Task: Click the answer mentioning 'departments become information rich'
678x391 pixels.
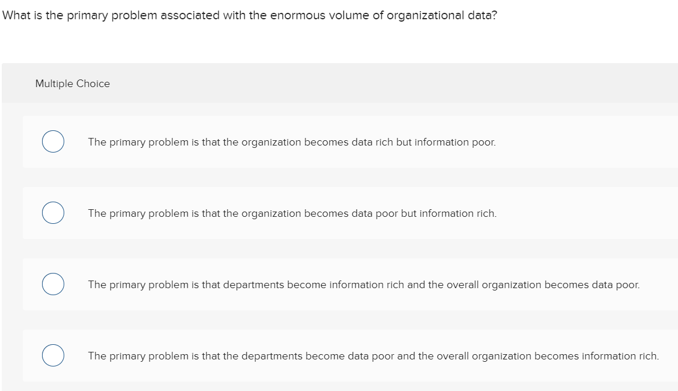Action: coord(362,285)
